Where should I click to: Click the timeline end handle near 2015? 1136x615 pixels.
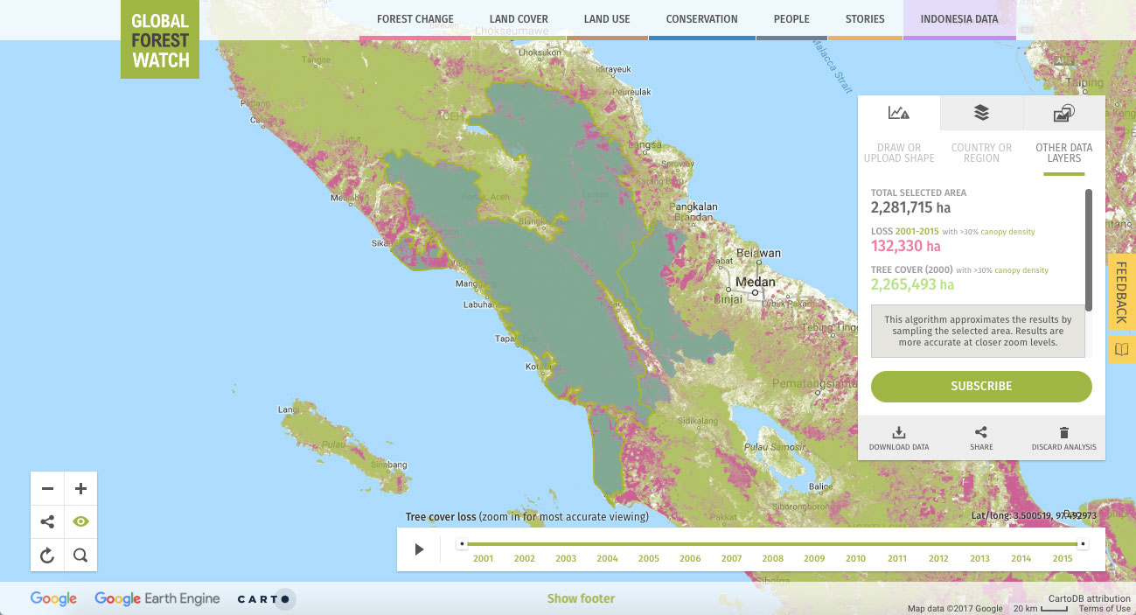[x=1083, y=544]
